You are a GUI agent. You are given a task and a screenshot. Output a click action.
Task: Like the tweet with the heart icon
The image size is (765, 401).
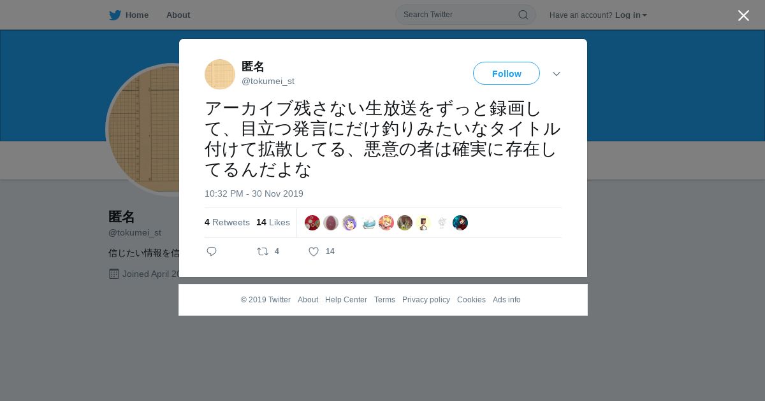314,251
